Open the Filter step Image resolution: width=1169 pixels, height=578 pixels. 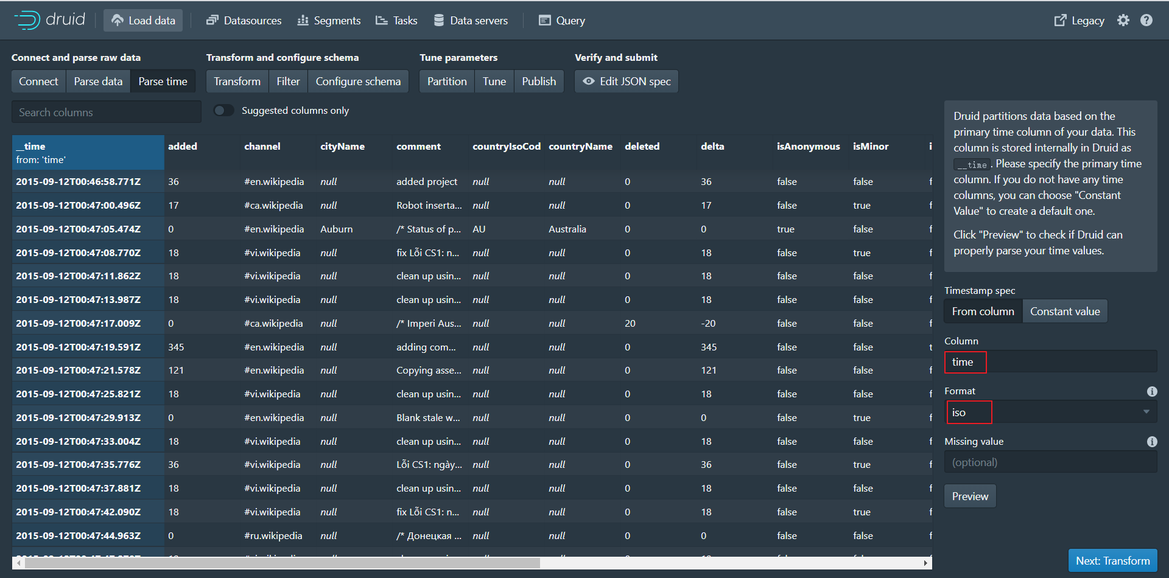(288, 82)
